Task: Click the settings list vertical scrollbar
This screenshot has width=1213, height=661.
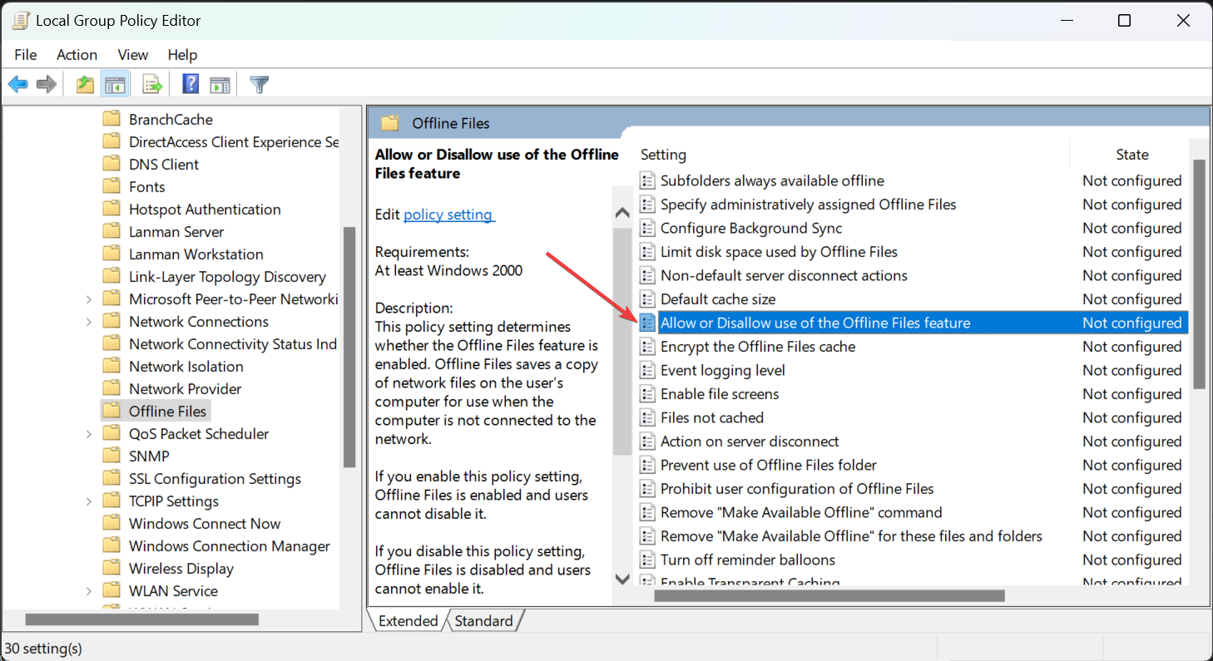Action: point(1199,274)
